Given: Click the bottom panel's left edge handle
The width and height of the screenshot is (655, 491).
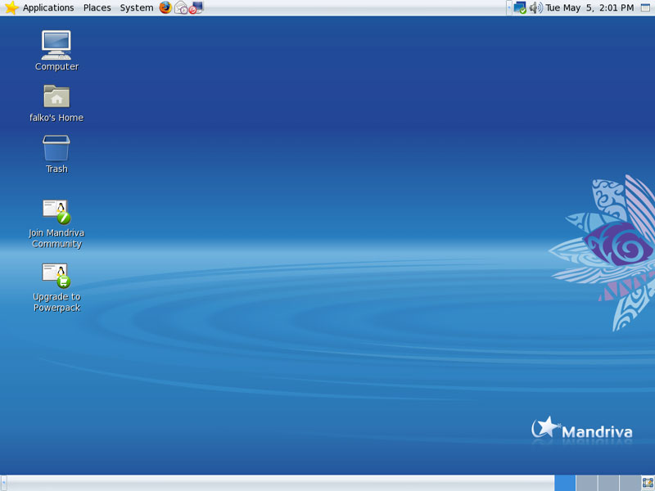Looking at the screenshot, I should (x=4, y=483).
